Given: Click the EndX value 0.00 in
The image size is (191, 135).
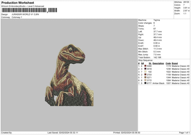Looking at the screenshot, I should click(157, 43).
